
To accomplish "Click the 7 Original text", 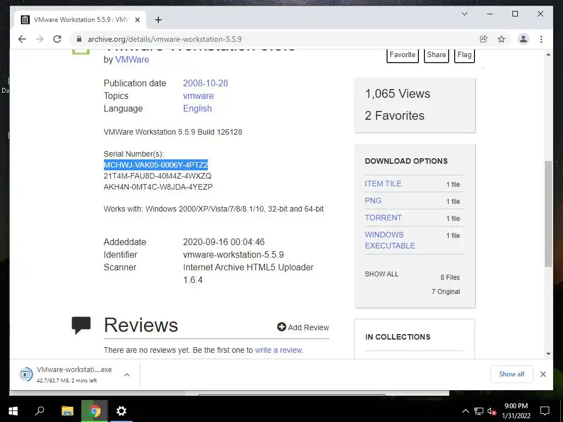I will pos(445,292).
